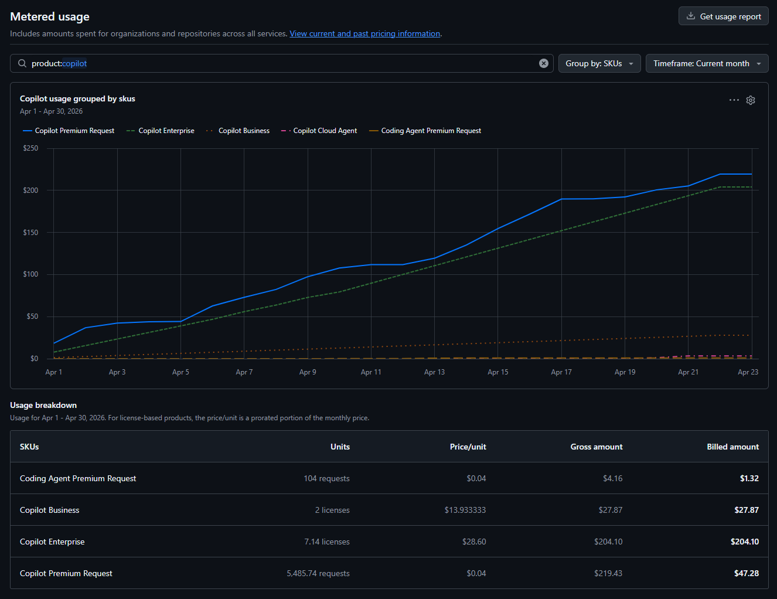The image size is (777, 599).
Task: Click the Metered usage page heading
Action: pyautogui.click(x=50, y=16)
